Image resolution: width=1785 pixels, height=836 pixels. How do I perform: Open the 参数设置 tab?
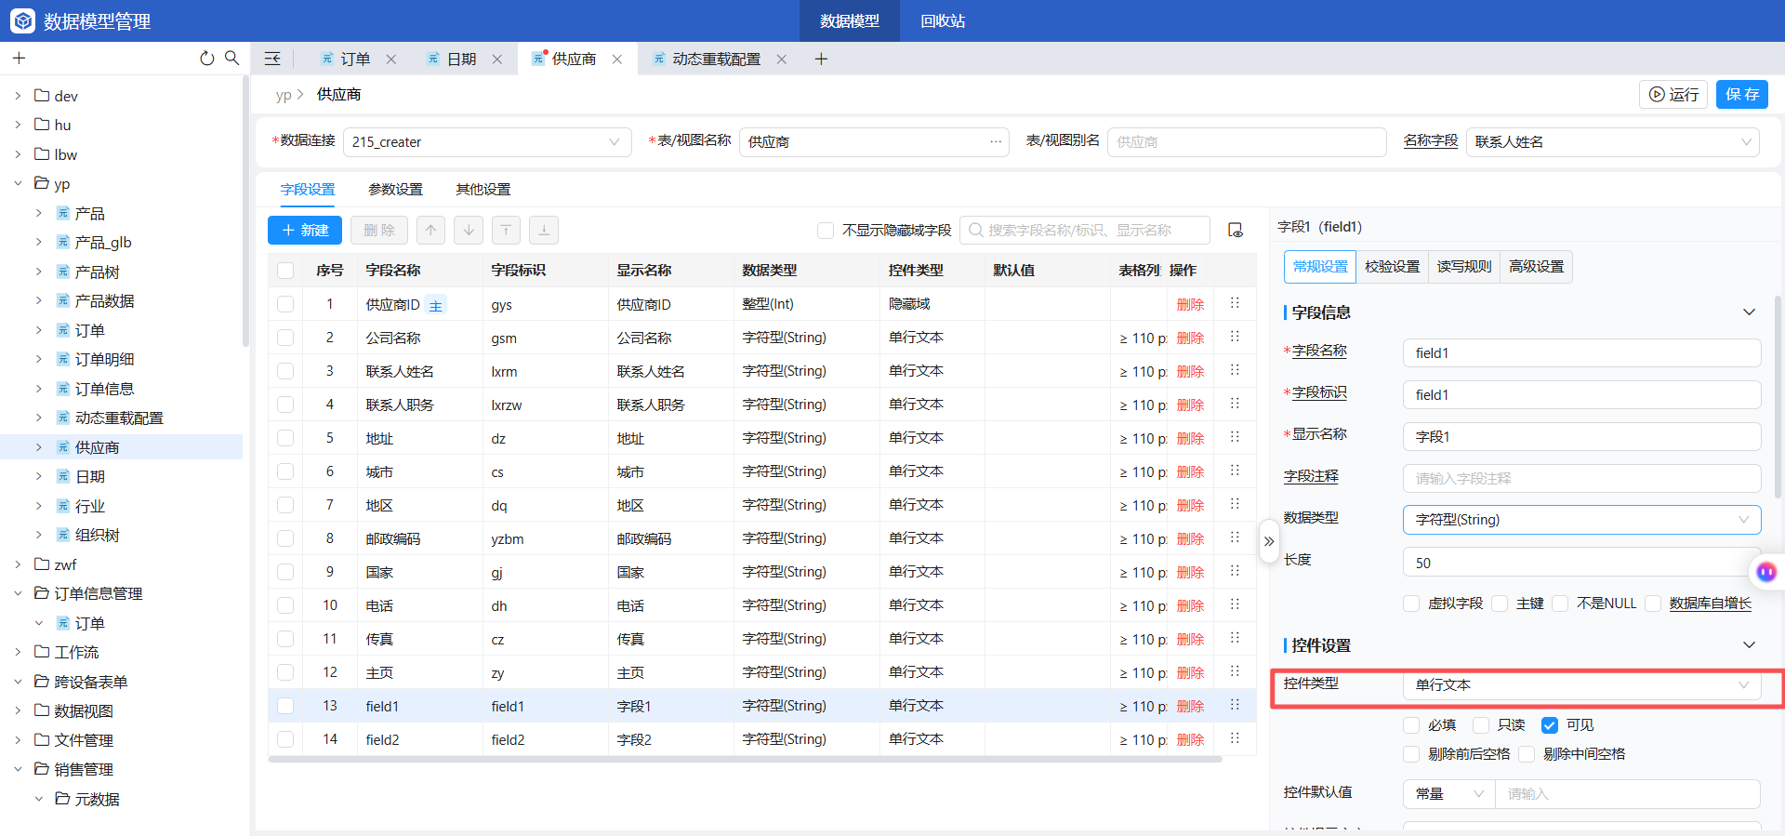[395, 190]
